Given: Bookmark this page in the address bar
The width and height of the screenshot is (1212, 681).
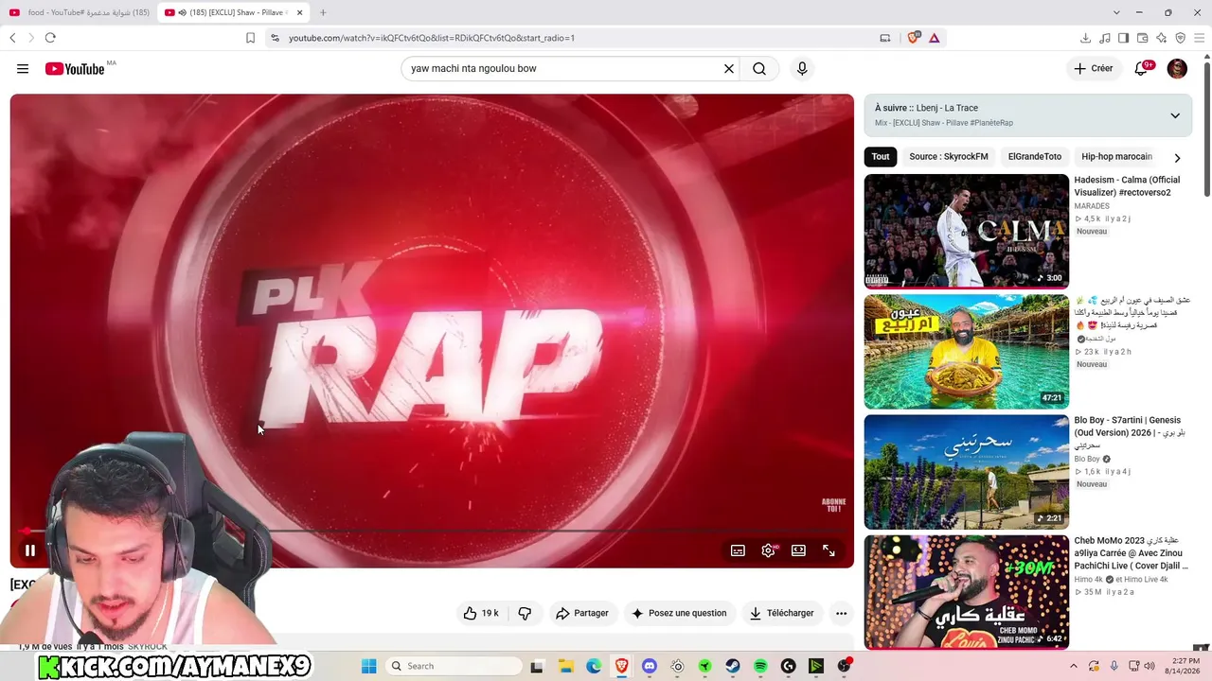Looking at the screenshot, I should (250, 38).
